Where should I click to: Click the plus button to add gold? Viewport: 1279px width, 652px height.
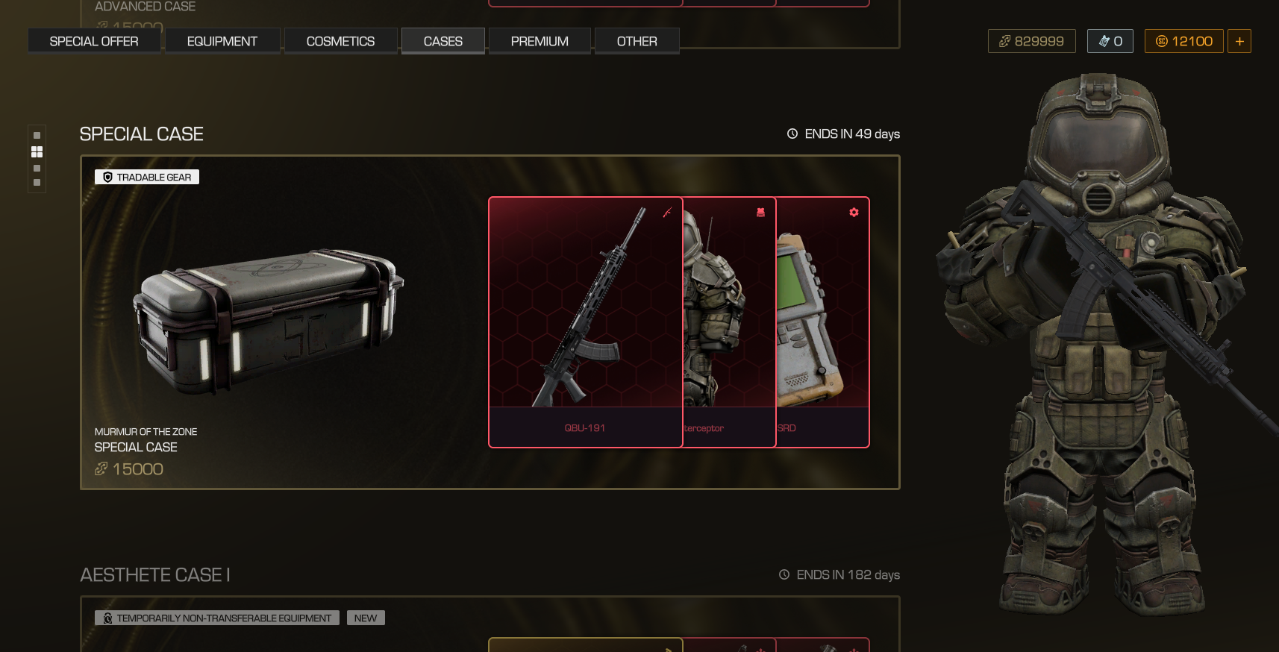(x=1239, y=41)
